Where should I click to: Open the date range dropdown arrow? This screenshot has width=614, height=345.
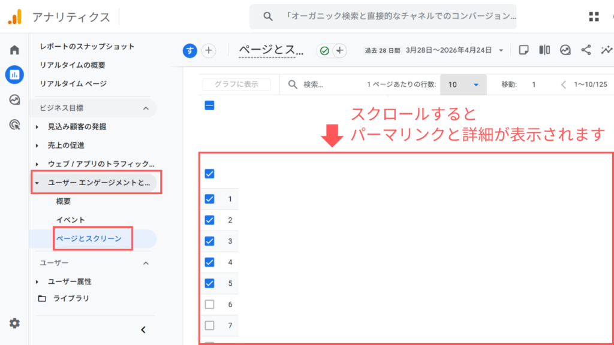(501, 50)
